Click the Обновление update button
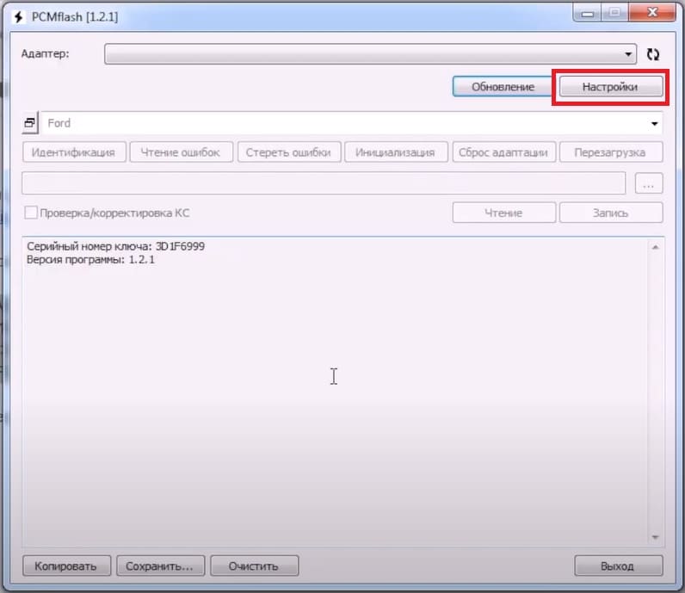Image resolution: width=685 pixels, height=593 pixels. 503,87
